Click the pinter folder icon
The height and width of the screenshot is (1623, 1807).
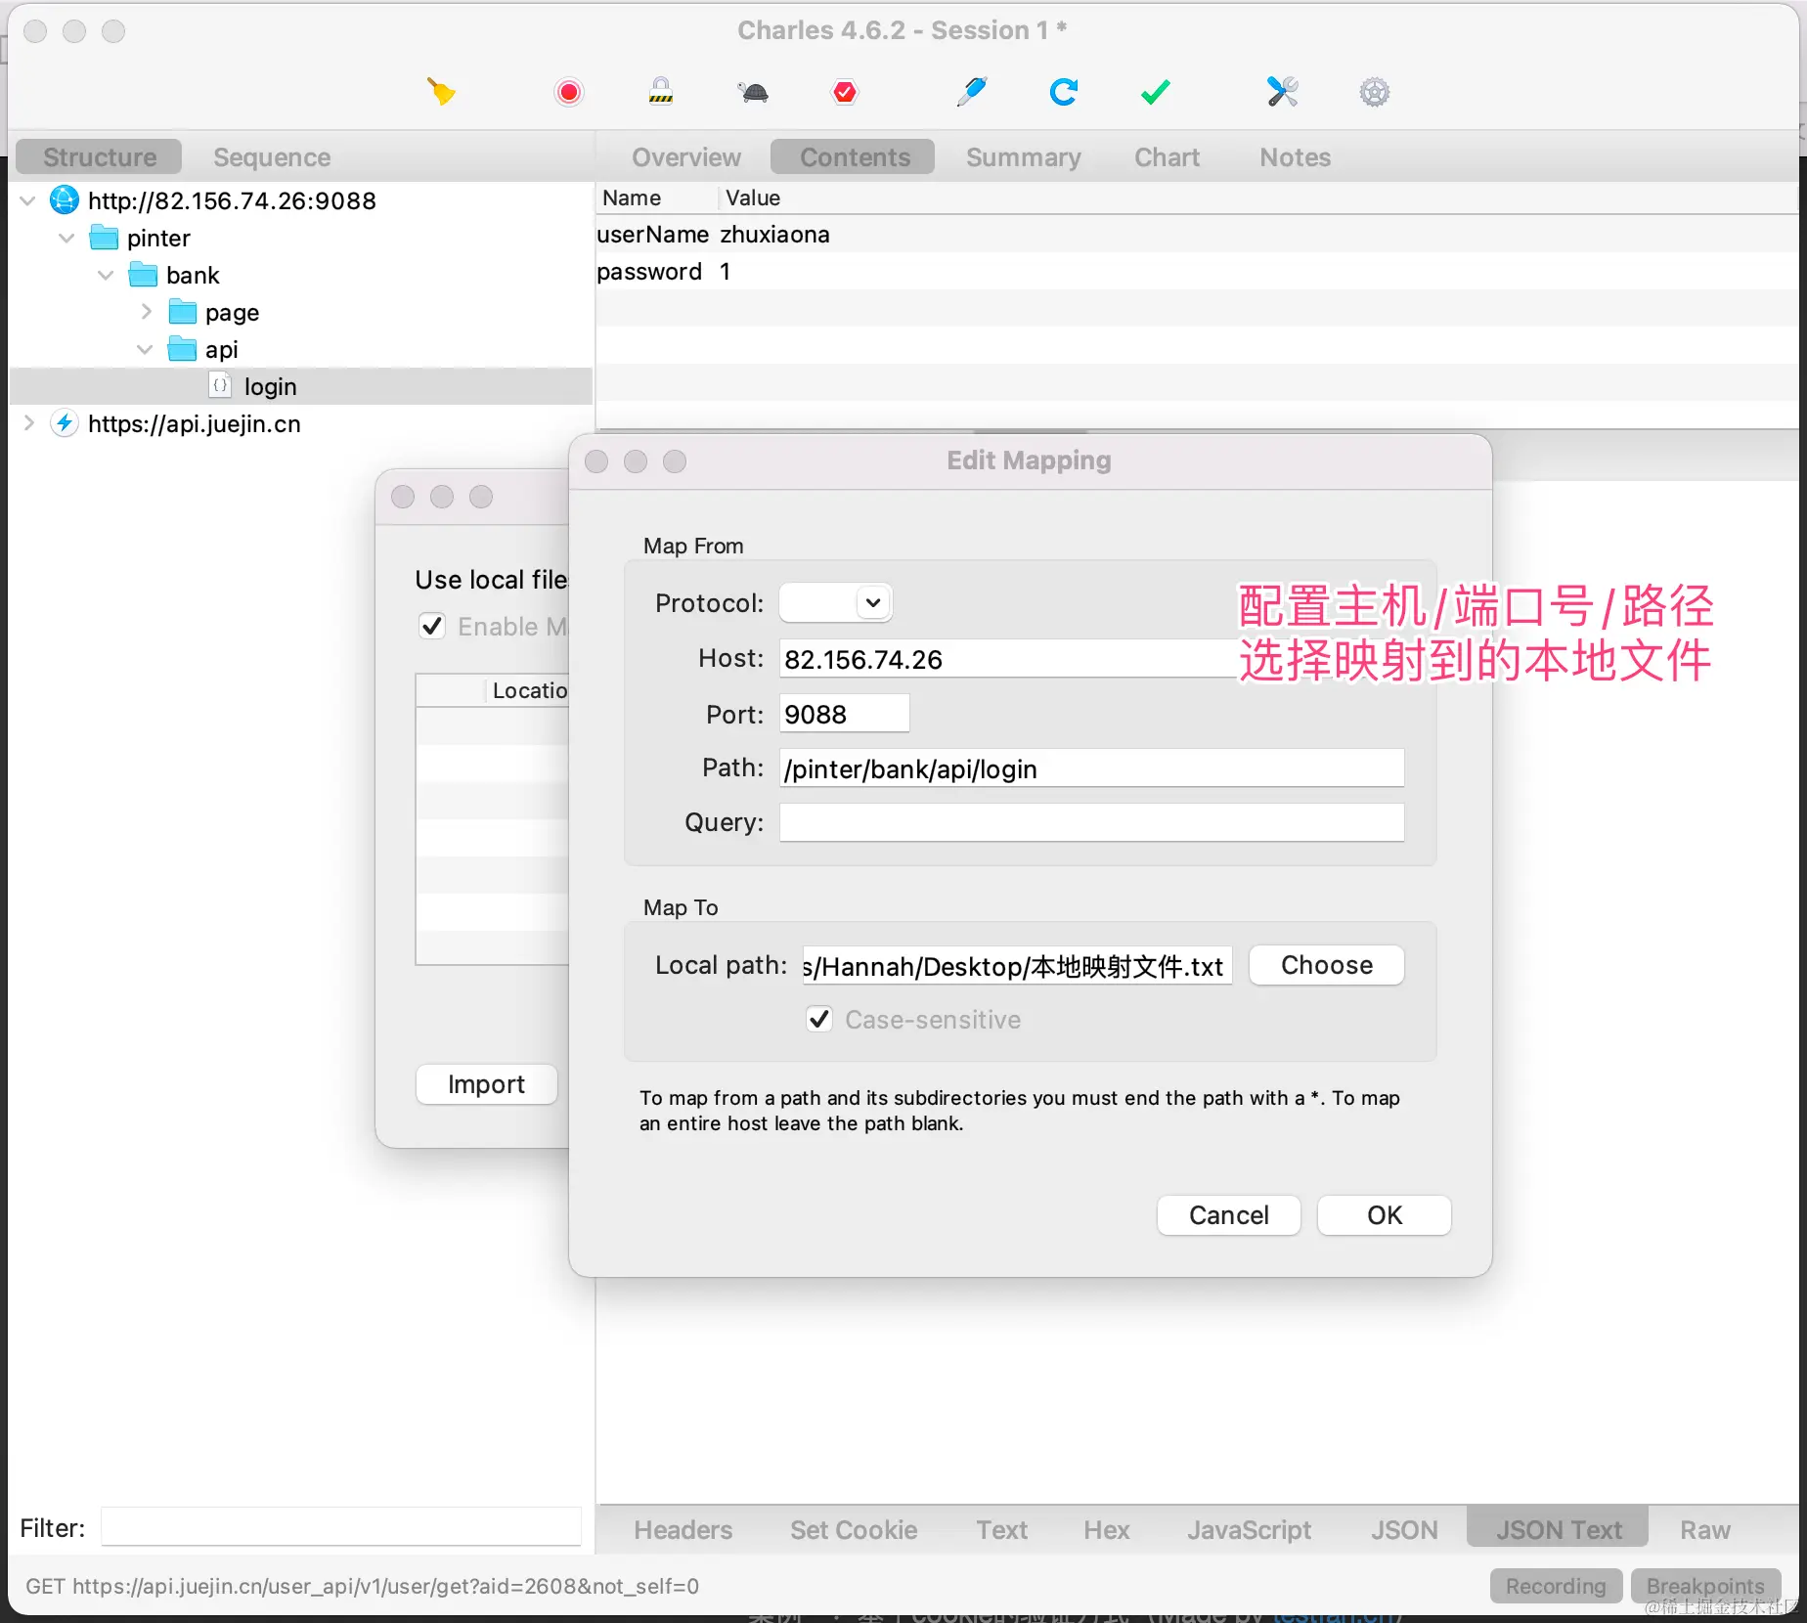104,238
